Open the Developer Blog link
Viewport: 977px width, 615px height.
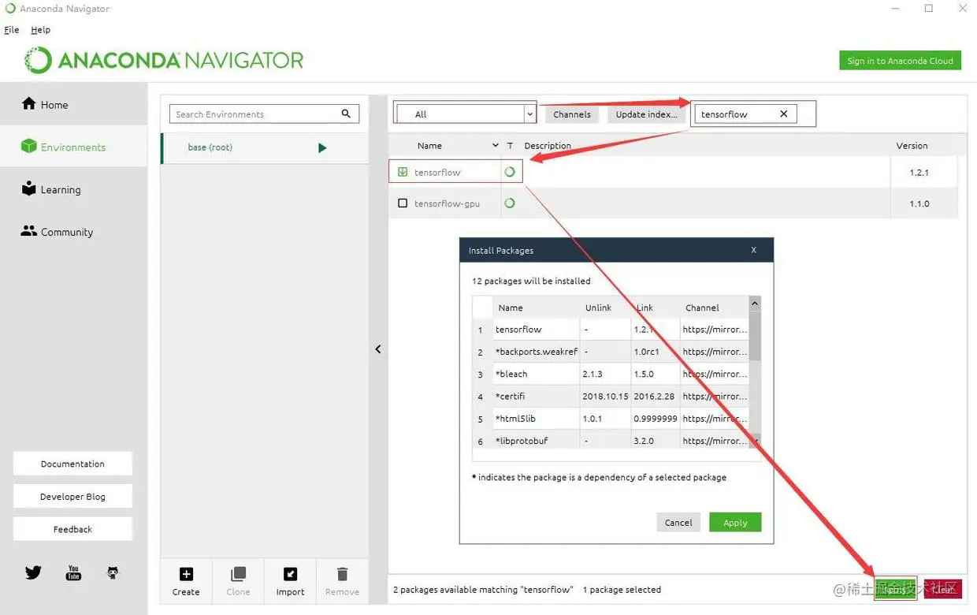(72, 497)
